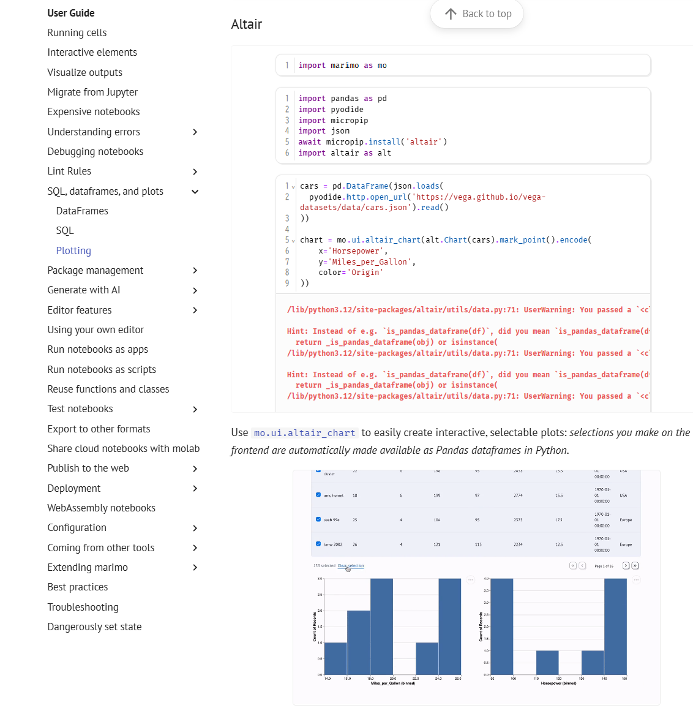Navigate to Migrate from Jupyter

(92, 92)
